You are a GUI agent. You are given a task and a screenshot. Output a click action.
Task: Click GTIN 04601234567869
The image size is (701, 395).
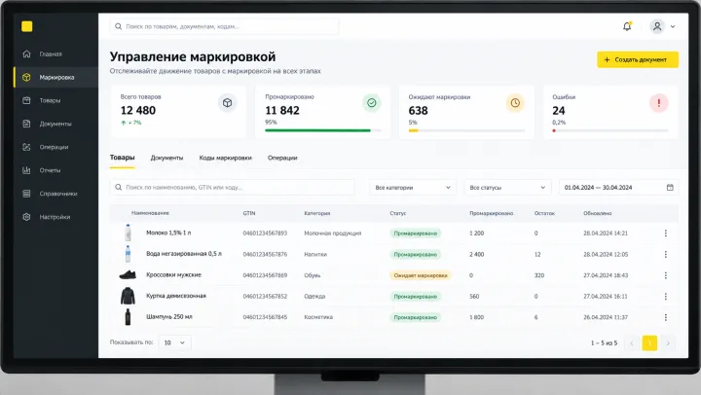pos(265,275)
